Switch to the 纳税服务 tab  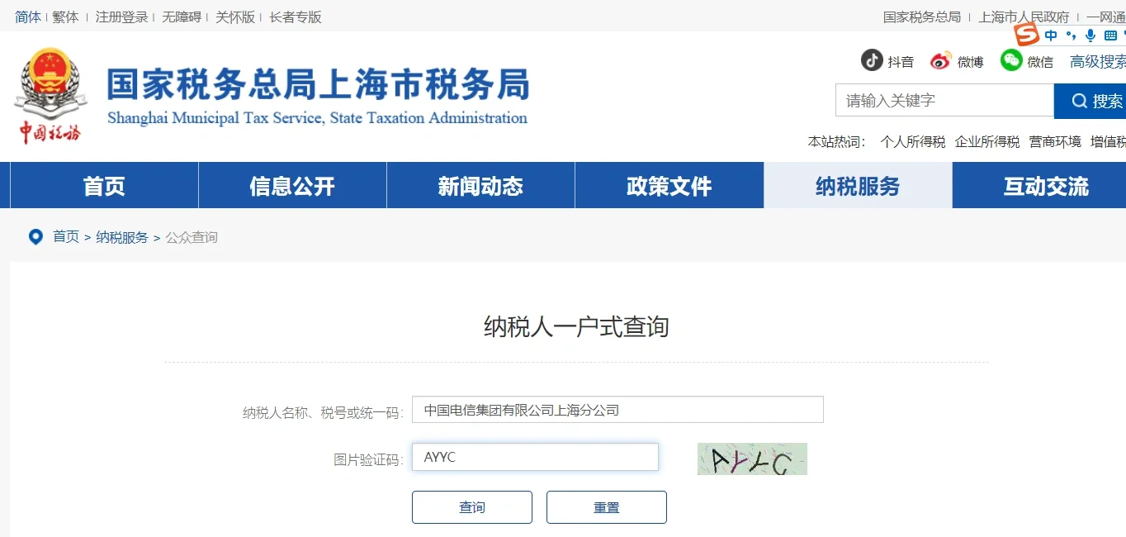click(x=857, y=185)
